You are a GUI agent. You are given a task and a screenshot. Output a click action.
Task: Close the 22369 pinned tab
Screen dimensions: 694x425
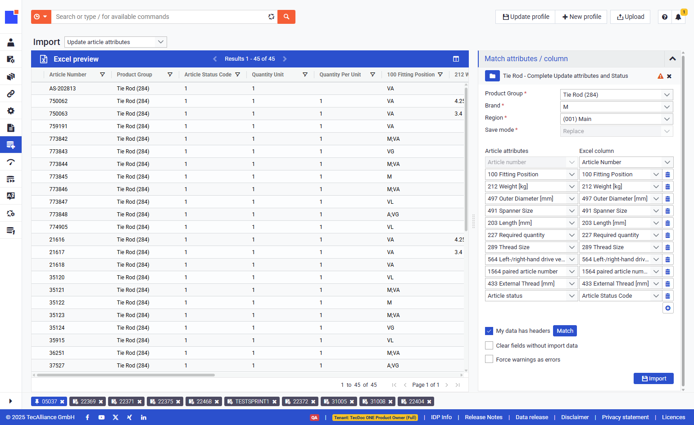101,402
